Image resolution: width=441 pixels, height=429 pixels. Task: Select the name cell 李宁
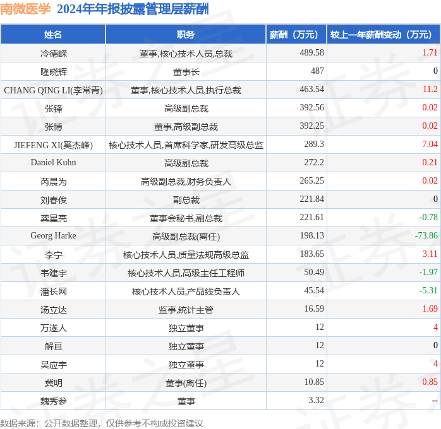coord(54,255)
